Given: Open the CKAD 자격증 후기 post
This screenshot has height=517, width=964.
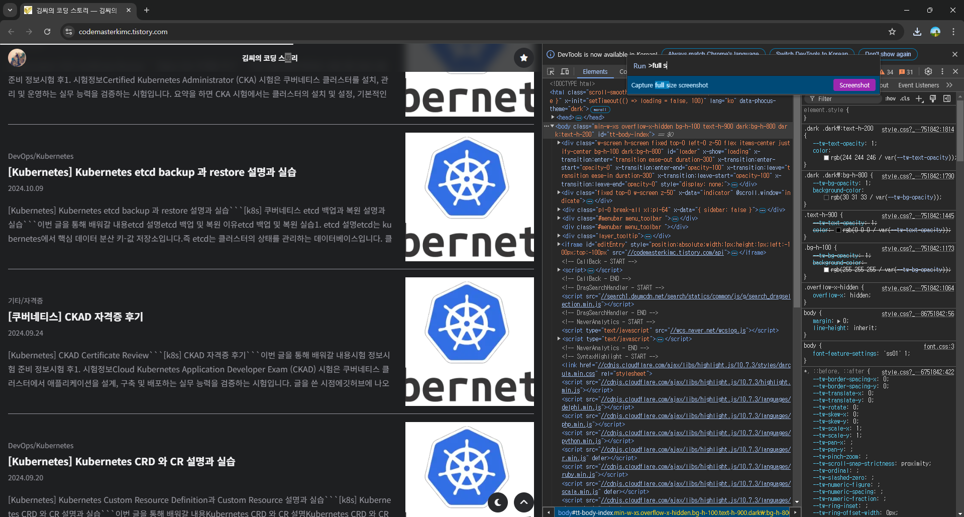Looking at the screenshot, I should pos(76,317).
